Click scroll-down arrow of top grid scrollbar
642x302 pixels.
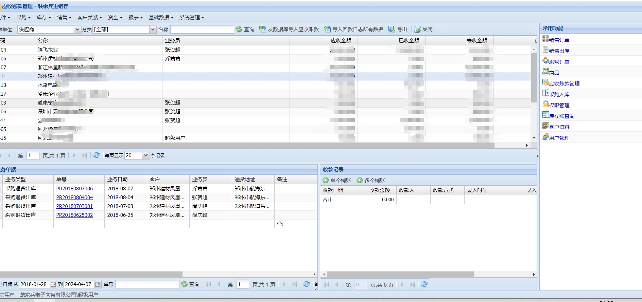(x=534, y=138)
